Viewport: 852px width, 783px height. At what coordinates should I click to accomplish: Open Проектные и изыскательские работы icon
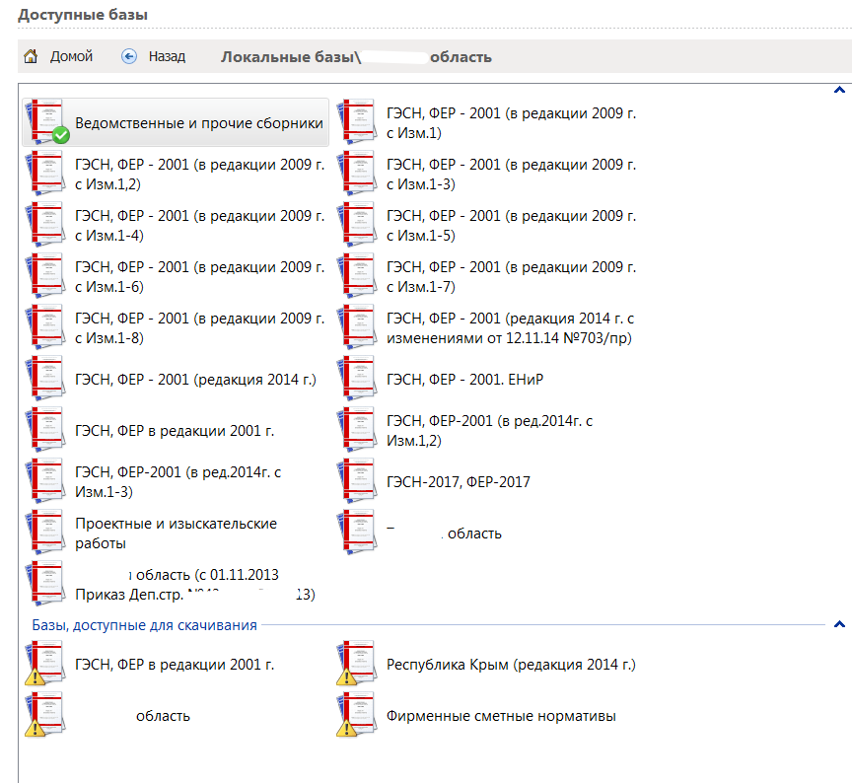click(x=45, y=533)
